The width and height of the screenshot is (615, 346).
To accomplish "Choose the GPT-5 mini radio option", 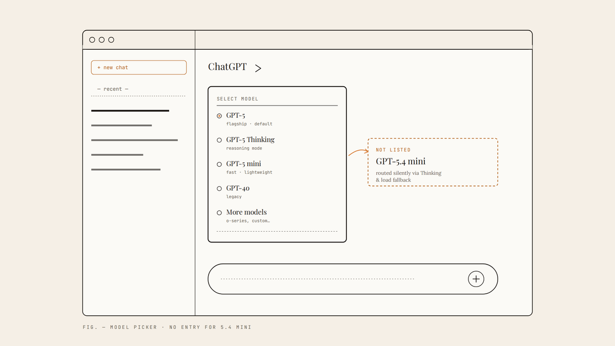I will [219, 164].
